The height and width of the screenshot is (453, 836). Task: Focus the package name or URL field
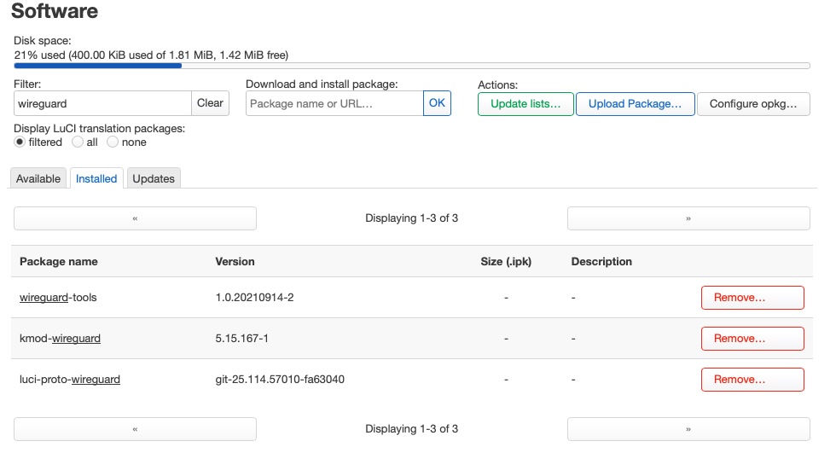pyautogui.click(x=334, y=103)
